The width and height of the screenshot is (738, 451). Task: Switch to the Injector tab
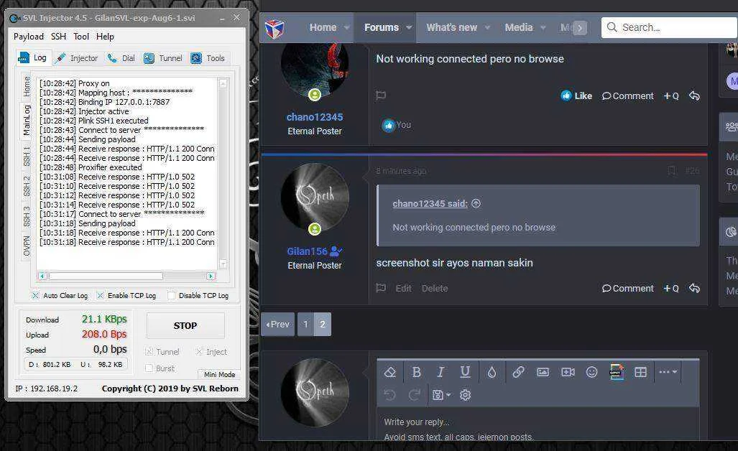coord(77,58)
